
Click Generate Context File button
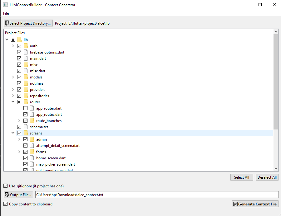pos(255,204)
